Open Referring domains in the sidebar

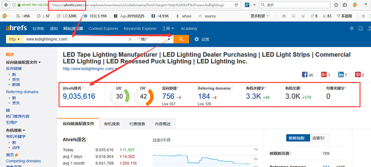(x=22, y=92)
